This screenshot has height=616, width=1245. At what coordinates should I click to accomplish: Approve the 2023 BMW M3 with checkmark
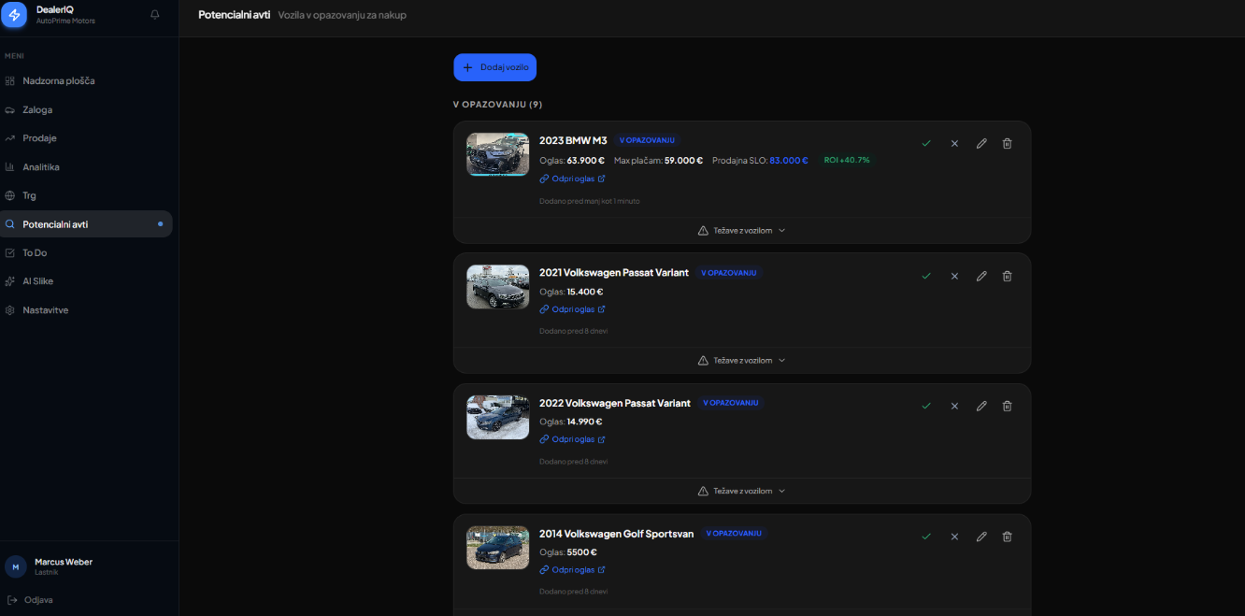tap(926, 143)
